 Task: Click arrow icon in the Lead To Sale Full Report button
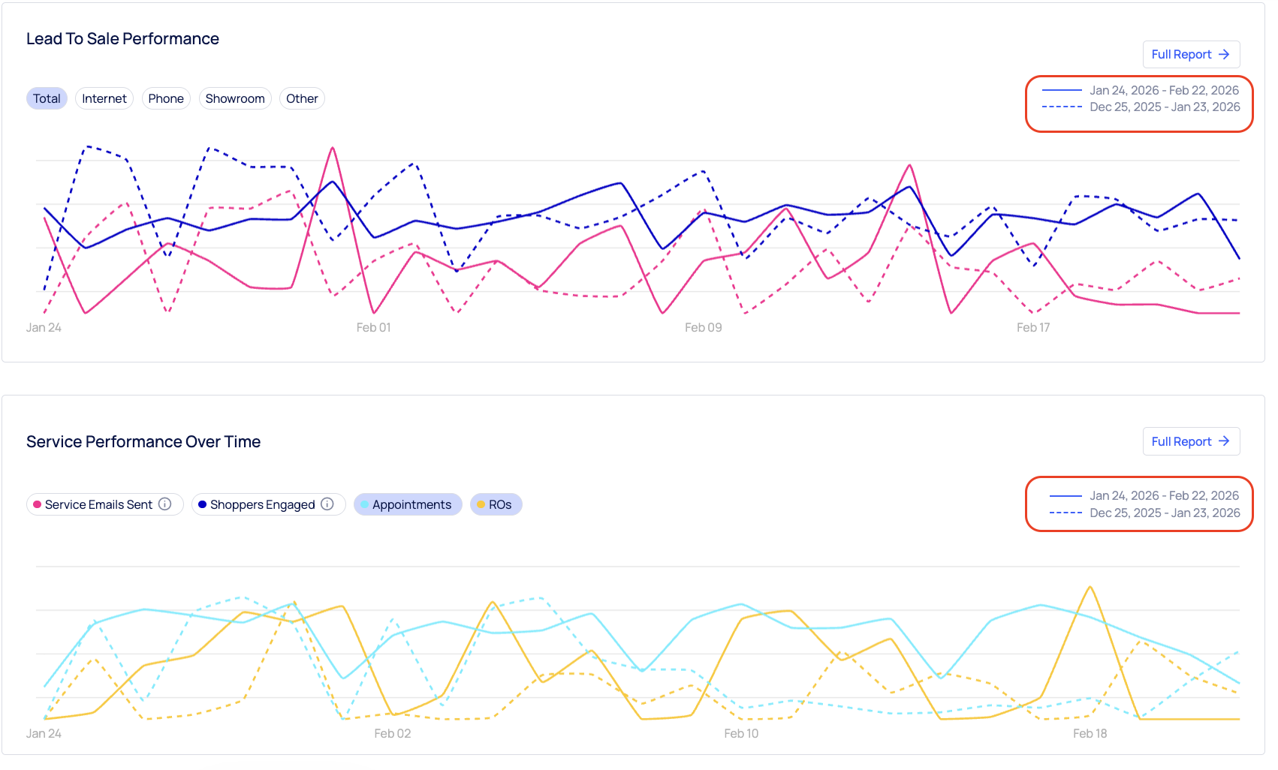[1224, 54]
